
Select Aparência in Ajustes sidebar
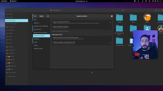tap(41, 23)
